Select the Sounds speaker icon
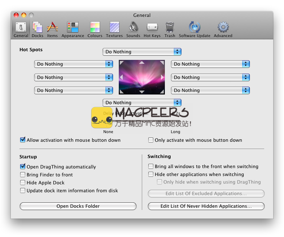The height and width of the screenshot is (237, 284). coord(133,30)
